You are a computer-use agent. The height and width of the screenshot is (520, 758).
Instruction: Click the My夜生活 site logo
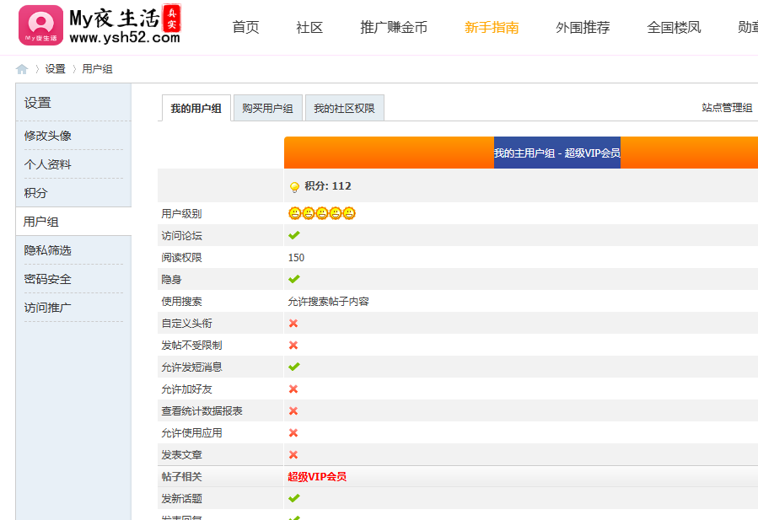coord(99,25)
